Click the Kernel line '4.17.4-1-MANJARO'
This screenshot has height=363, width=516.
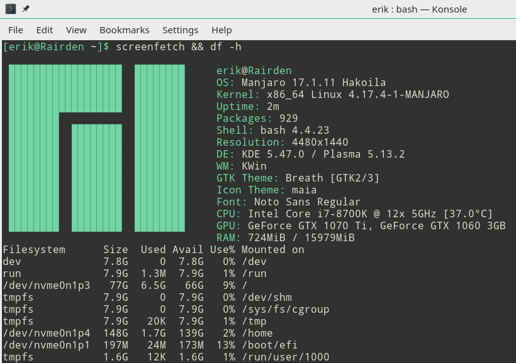pos(398,95)
